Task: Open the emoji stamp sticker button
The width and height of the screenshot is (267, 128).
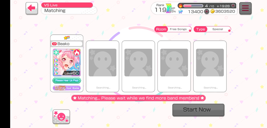Action: [61, 116]
